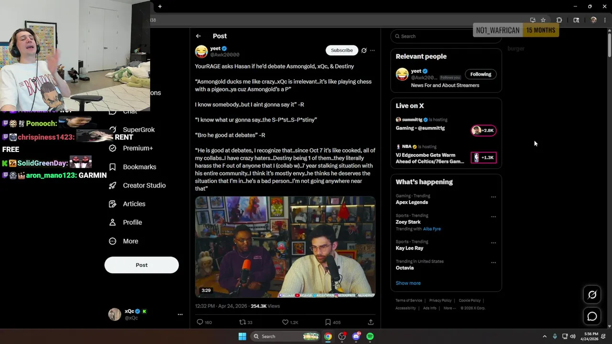Like the post with the heart icon
This screenshot has height=344, width=612.
pyautogui.click(x=285, y=322)
